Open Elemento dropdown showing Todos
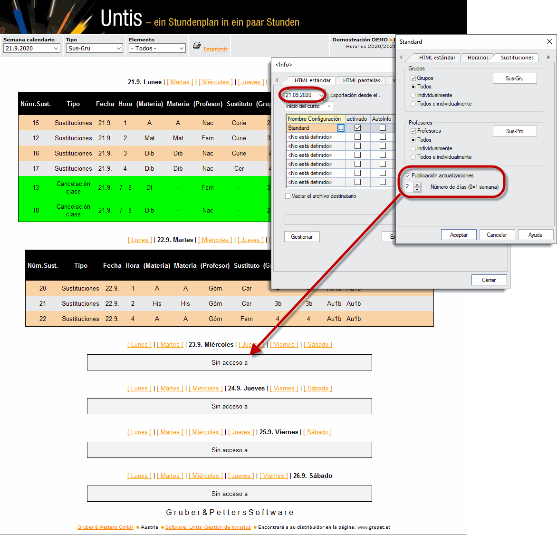 [x=157, y=49]
